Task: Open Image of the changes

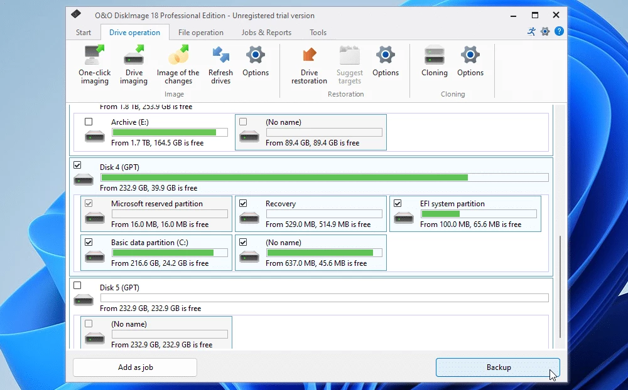Action: (x=178, y=56)
